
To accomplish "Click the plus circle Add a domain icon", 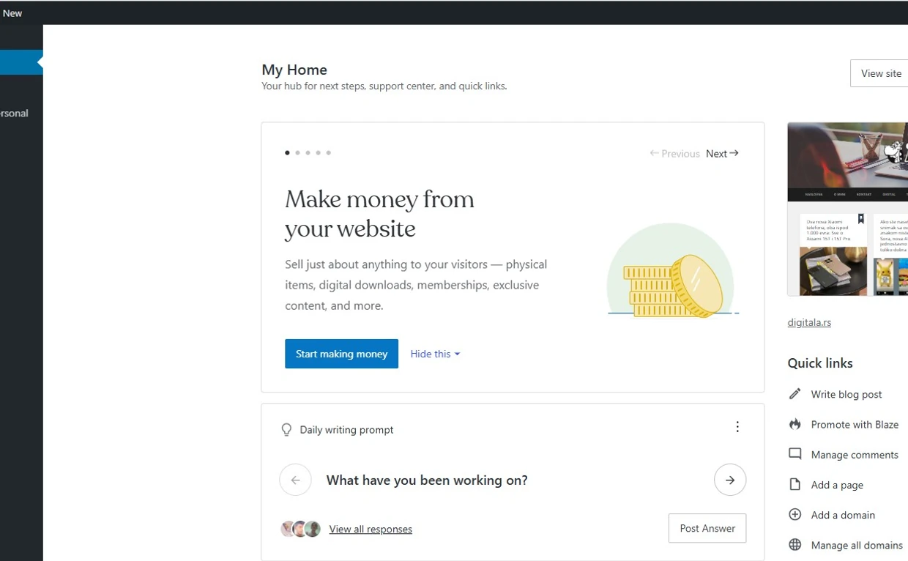I will [x=794, y=515].
